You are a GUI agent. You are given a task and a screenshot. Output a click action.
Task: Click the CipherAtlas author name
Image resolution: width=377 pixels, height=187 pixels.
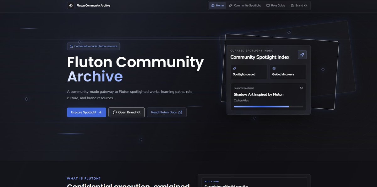tap(241, 101)
